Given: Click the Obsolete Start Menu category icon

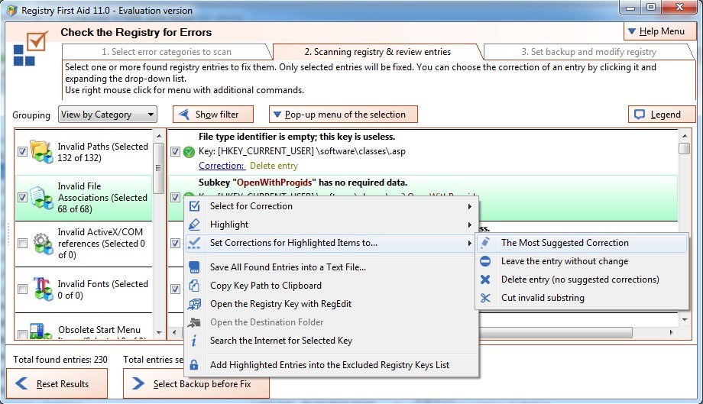Looking at the screenshot, I should point(41,331).
